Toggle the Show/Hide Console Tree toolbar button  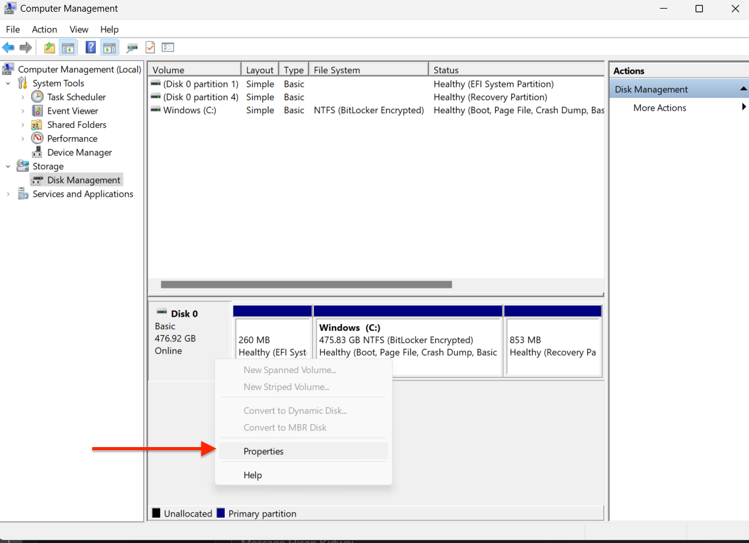pyautogui.click(x=68, y=47)
